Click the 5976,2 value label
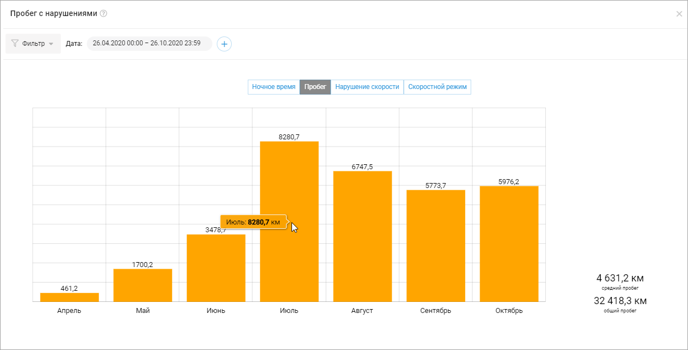The image size is (688, 350). coord(509,182)
